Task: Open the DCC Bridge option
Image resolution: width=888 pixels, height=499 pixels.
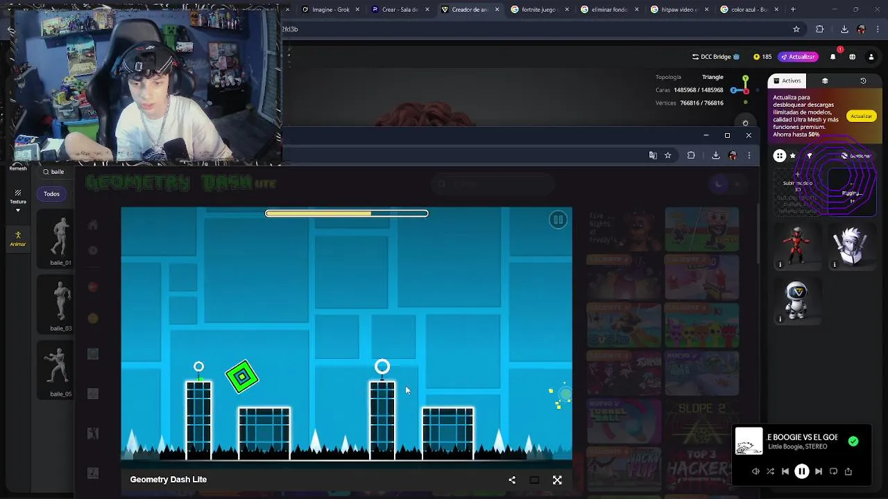Action: tap(716, 57)
